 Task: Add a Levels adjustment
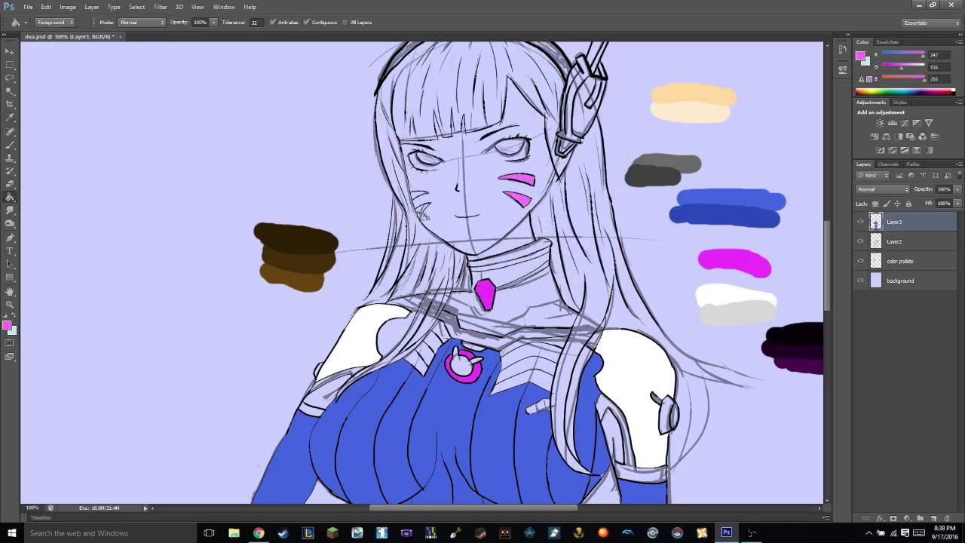coord(892,123)
